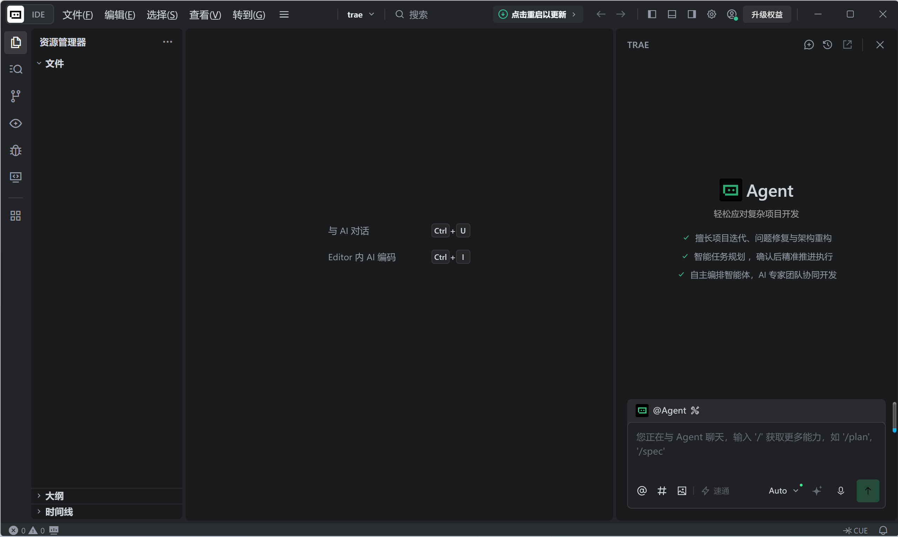
Task: Open the tools icon next to @Agent
Action: click(695, 410)
